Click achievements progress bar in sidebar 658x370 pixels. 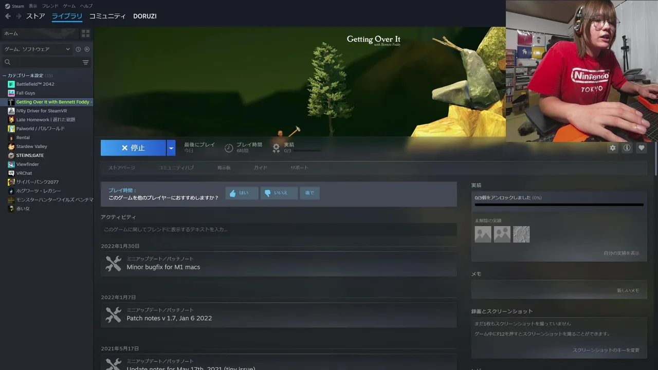click(559, 205)
